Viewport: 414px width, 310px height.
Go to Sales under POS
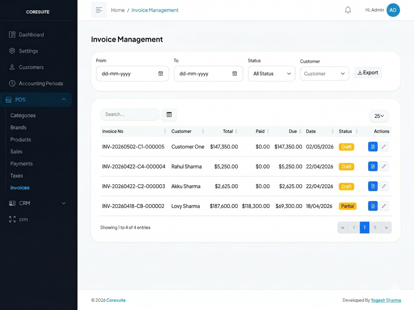pos(17,152)
